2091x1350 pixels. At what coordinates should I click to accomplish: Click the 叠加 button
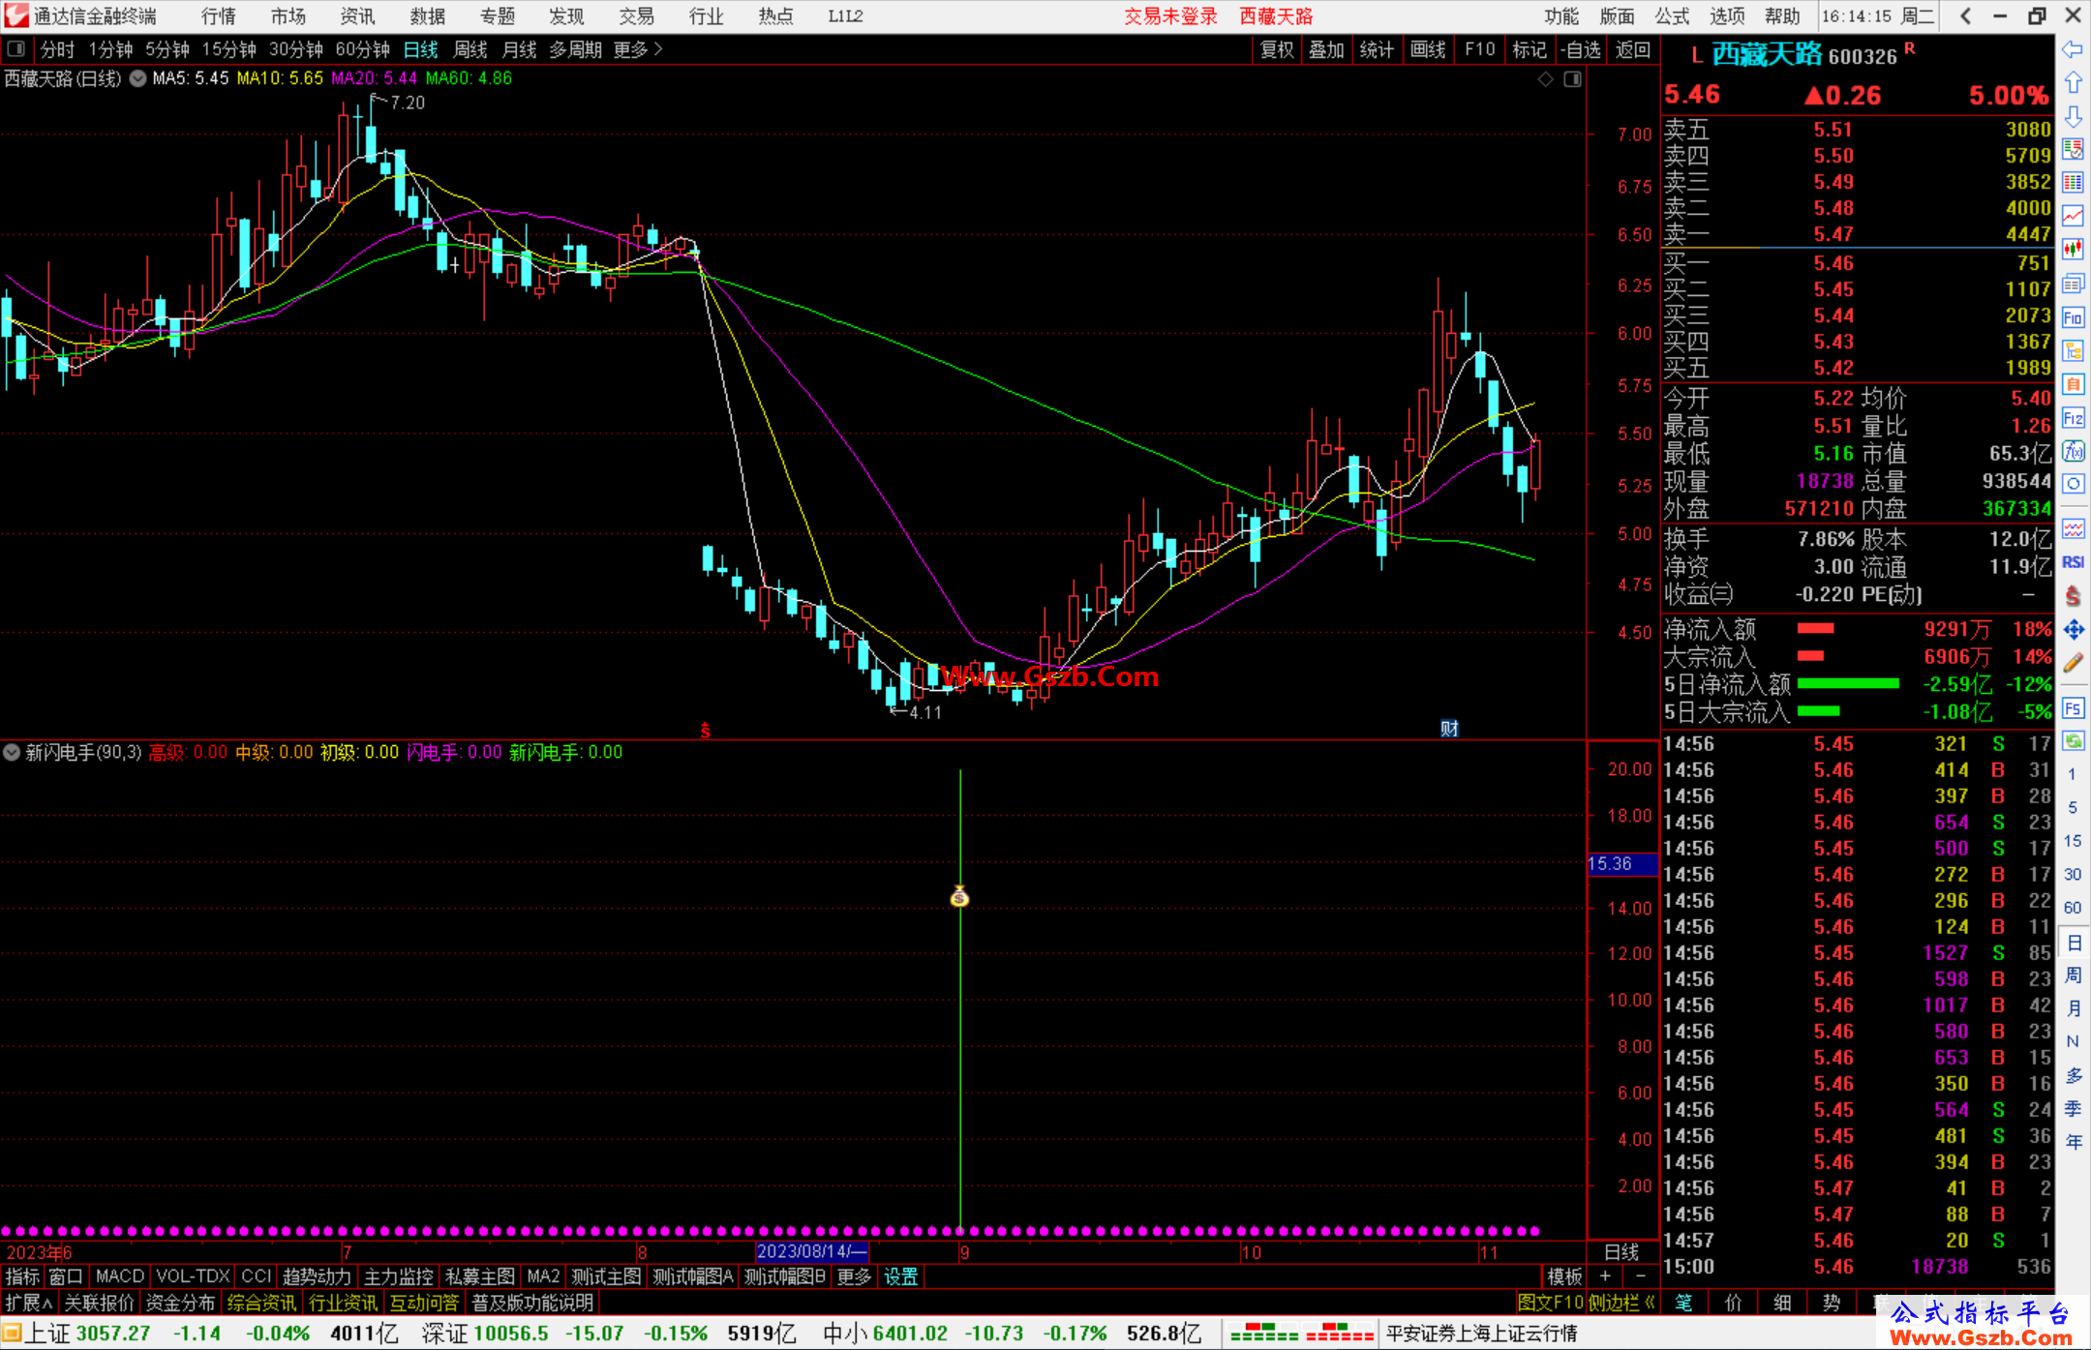click(x=1327, y=49)
